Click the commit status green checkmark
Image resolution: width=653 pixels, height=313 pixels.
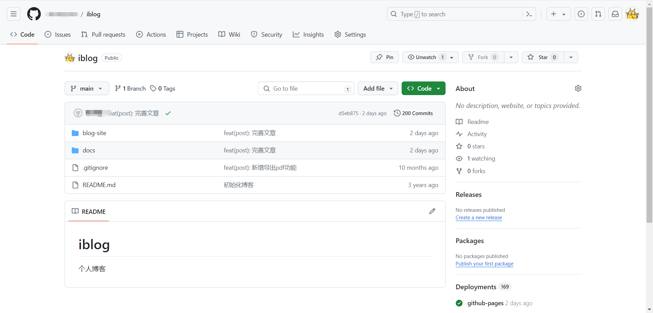pos(168,113)
